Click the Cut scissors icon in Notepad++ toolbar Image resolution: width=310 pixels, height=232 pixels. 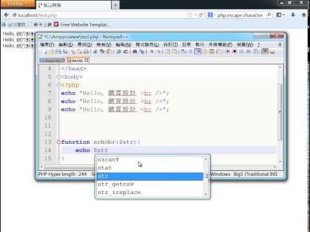(96, 52)
